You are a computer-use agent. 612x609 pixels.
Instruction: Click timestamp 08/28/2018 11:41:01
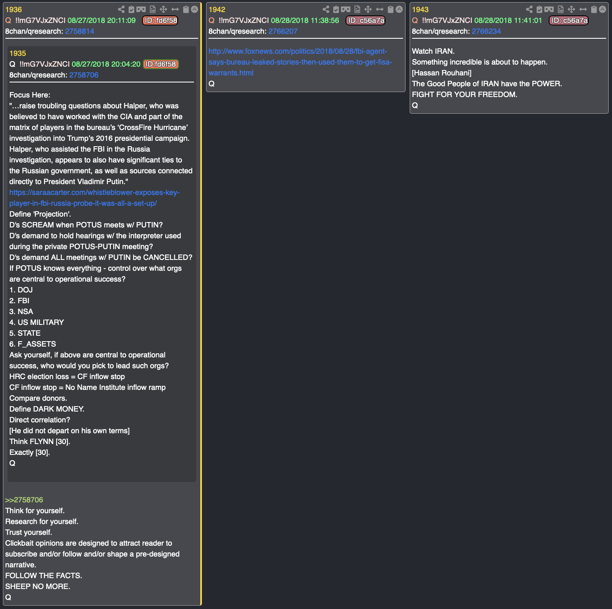pos(508,20)
